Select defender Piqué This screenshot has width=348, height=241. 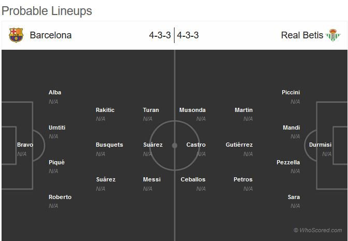(x=56, y=162)
